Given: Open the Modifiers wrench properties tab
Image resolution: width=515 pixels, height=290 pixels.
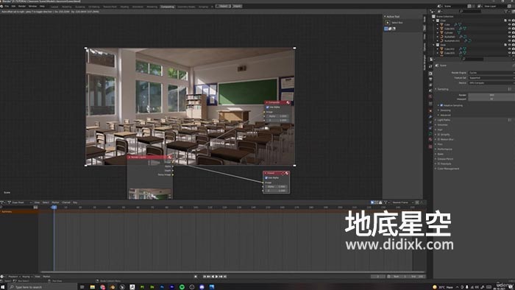Looking at the screenshot, I should (430, 116).
